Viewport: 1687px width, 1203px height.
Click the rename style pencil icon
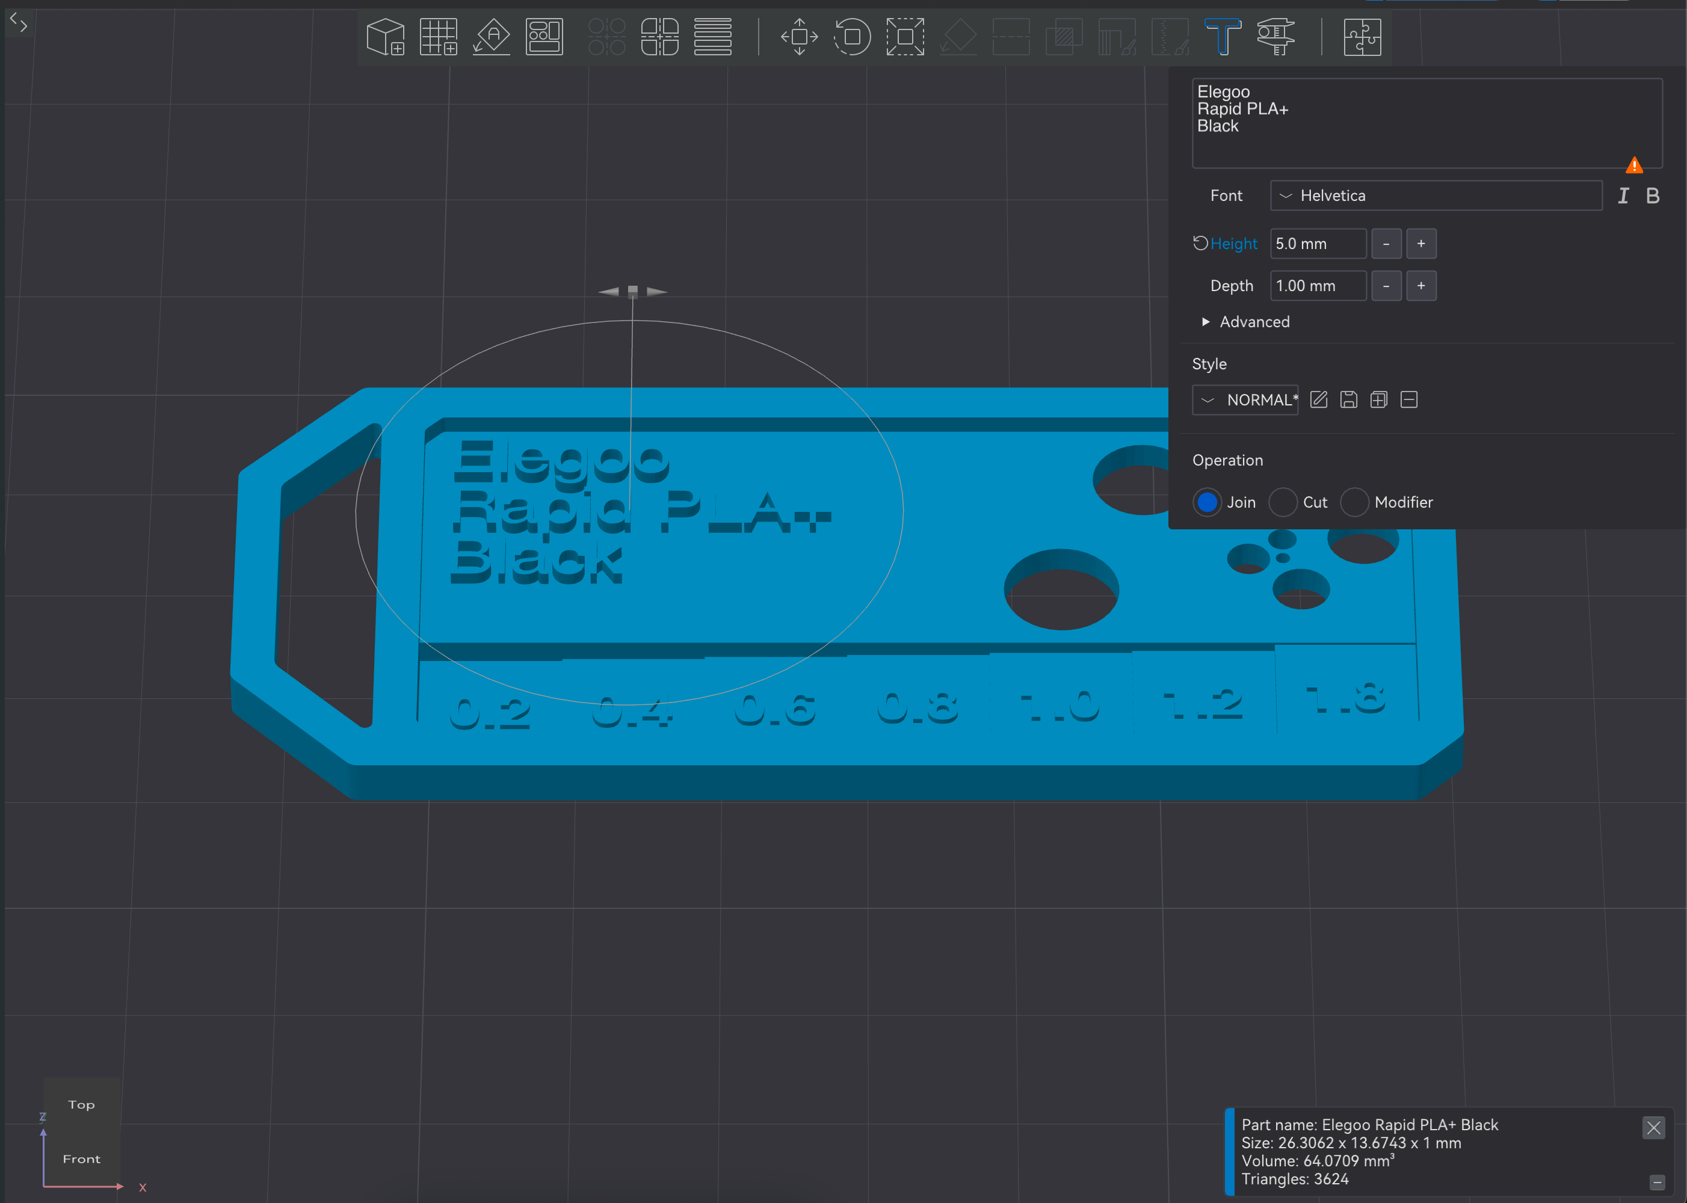1319,400
